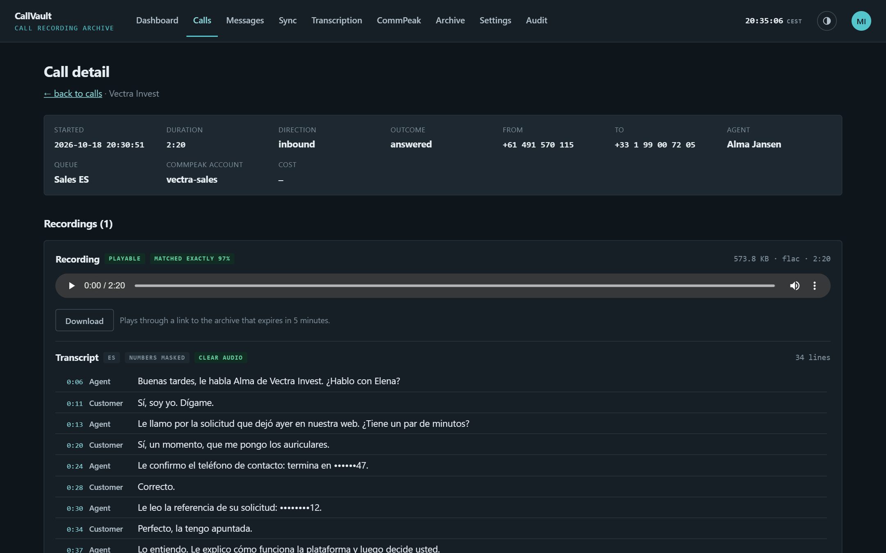This screenshot has height=553, width=886.
Task: Click the NUMBERS MASKED transcript badge
Action: click(x=157, y=358)
